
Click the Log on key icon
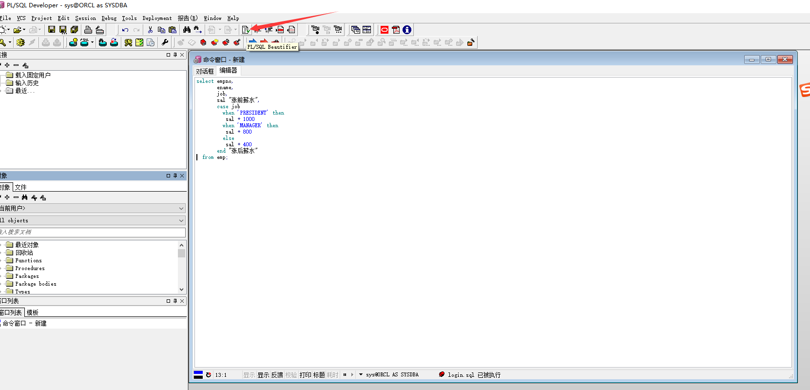[3, 42]
